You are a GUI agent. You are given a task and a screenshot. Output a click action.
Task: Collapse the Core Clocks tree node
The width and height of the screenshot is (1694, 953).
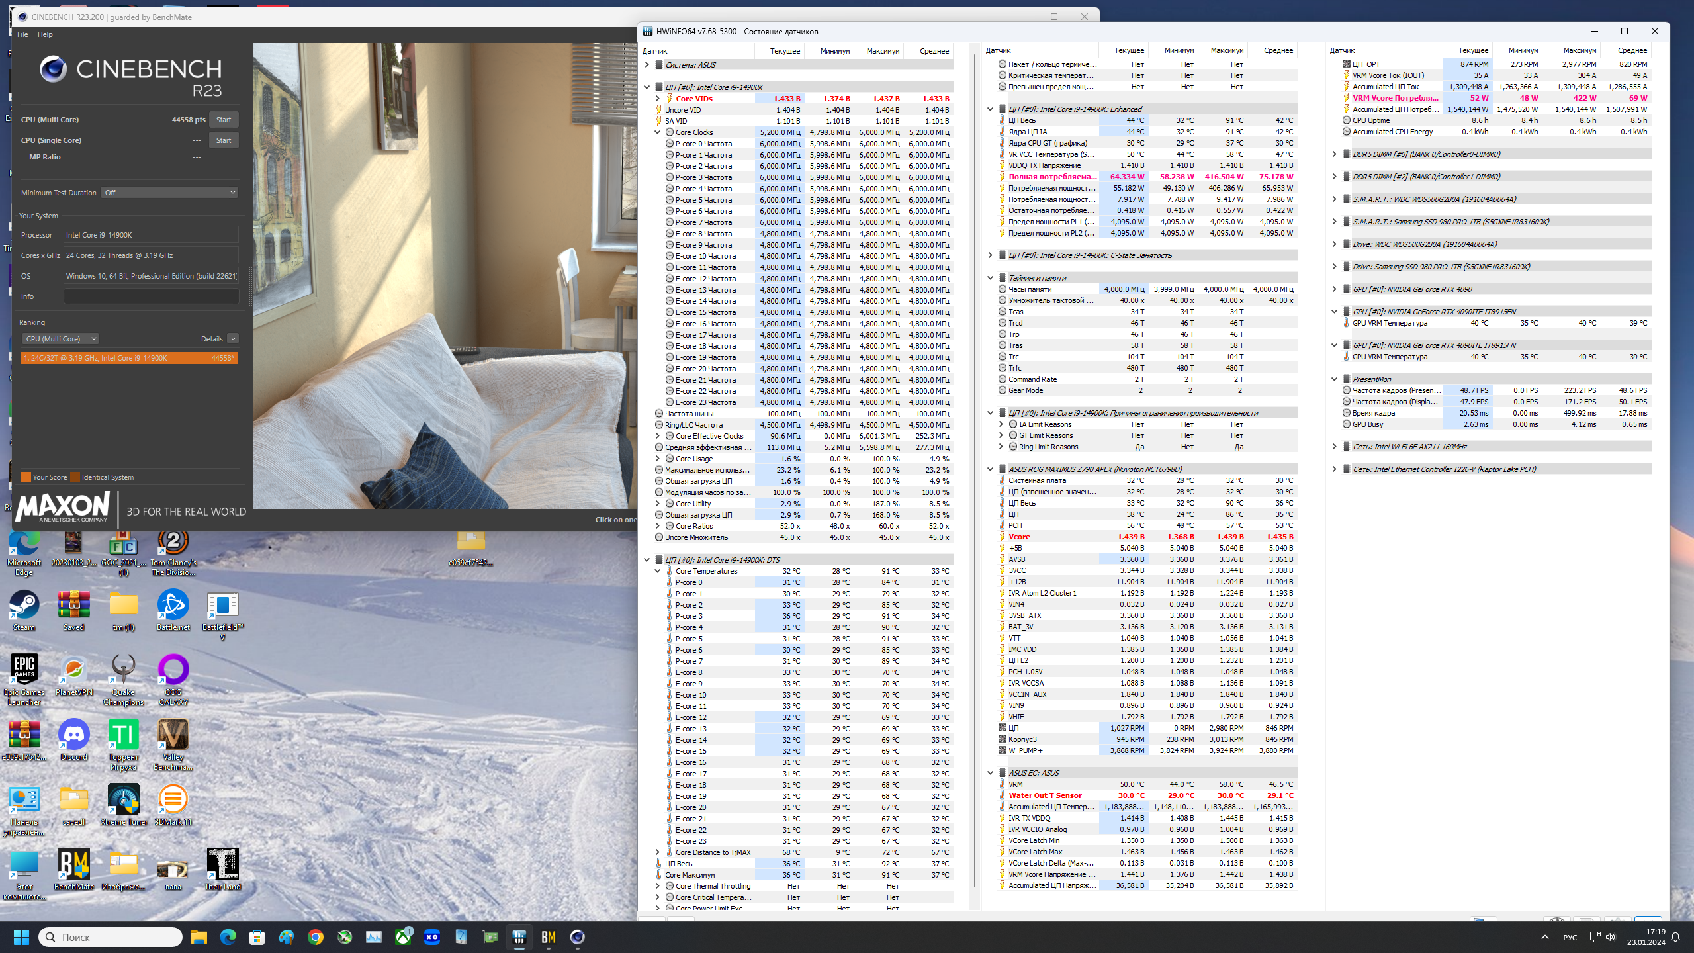click(x=657, y=132)
